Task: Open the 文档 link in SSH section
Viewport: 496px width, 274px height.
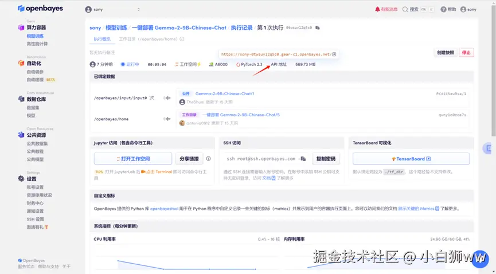Action: pyautogui.click(x=268, y=178)
